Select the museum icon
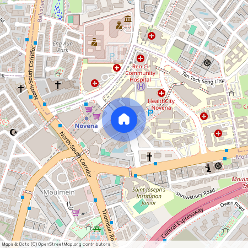This screenshot has width=248, height=248. coord(128,19)
